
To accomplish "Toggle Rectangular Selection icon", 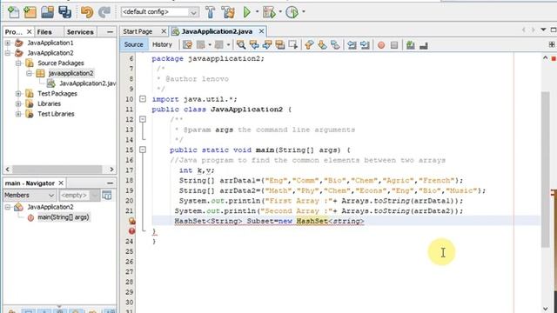I will tap(293, 44).
